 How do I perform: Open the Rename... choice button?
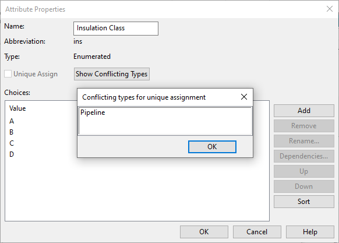coord(303,141)
